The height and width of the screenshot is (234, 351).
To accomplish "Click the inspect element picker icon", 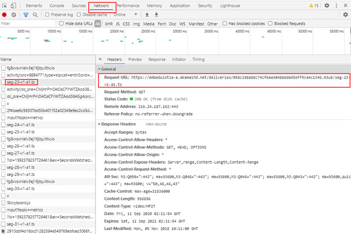I will [x=4, y=6].
